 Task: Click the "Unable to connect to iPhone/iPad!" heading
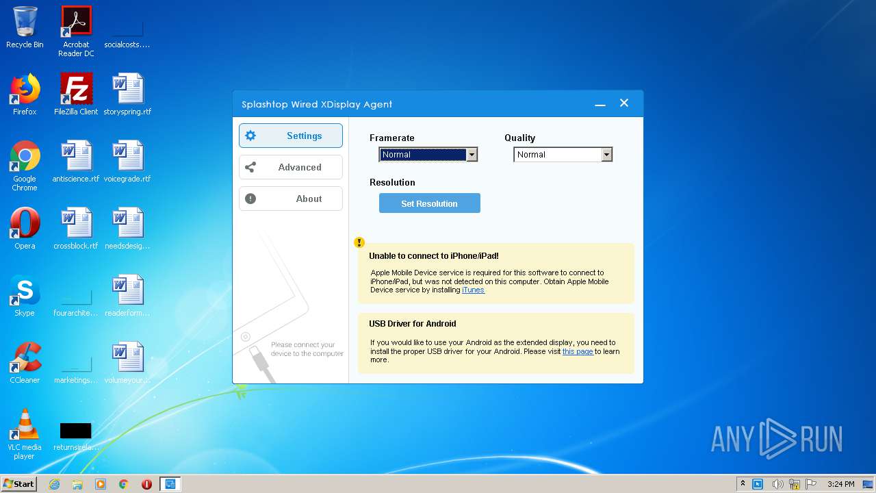(x=434, y=256)
